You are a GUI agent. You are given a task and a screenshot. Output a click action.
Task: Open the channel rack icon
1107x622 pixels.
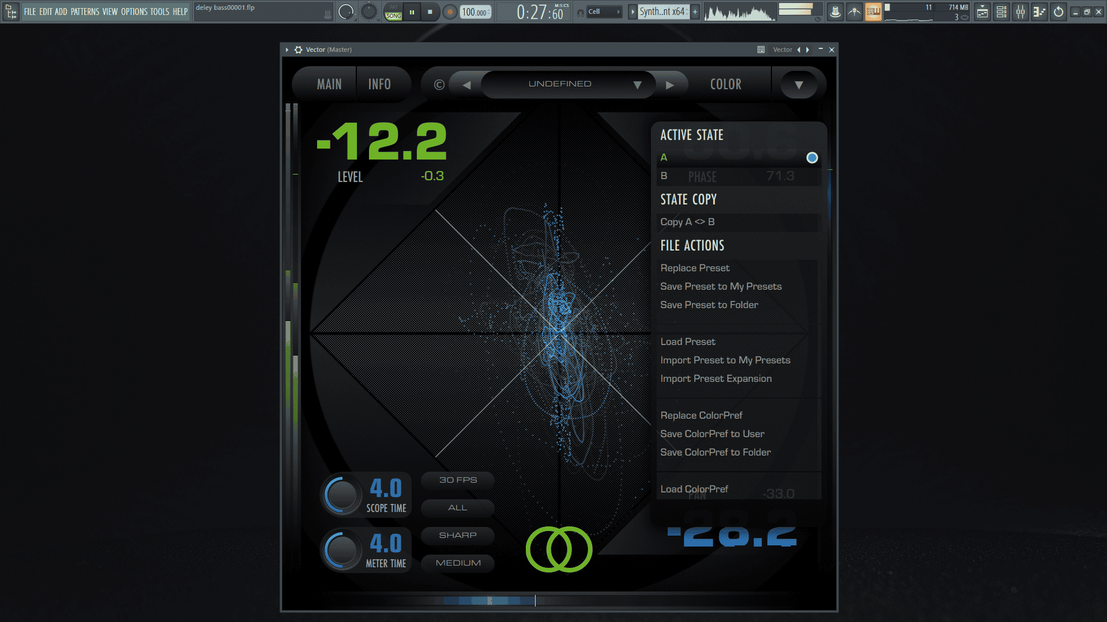(1001, 12)
